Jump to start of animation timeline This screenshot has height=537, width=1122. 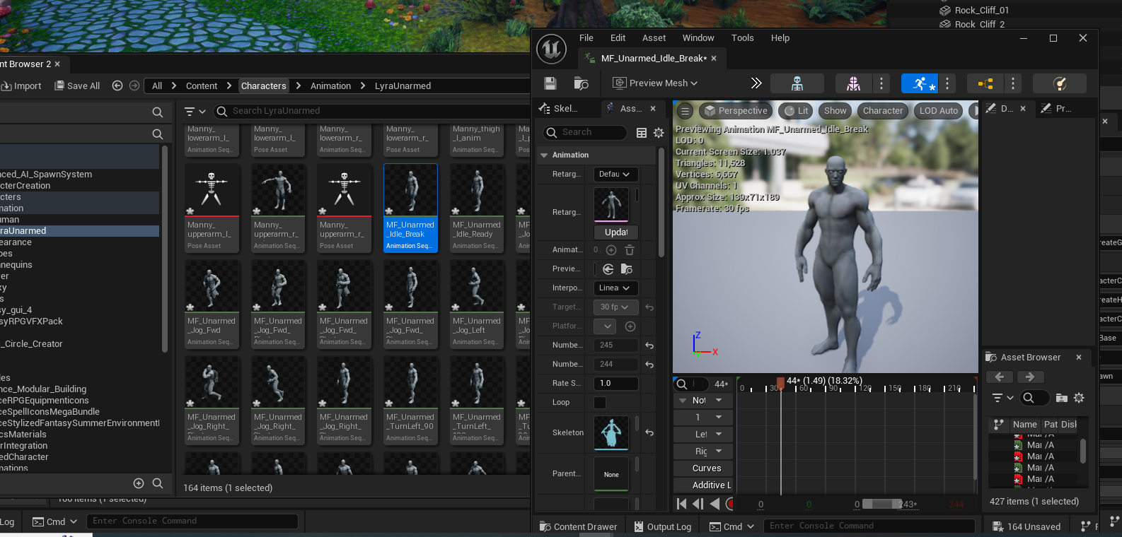click(x=681, y=504)
